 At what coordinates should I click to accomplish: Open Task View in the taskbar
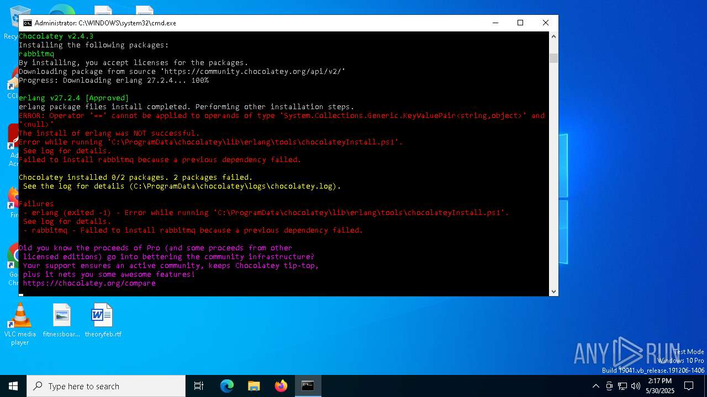pos(199,386)
